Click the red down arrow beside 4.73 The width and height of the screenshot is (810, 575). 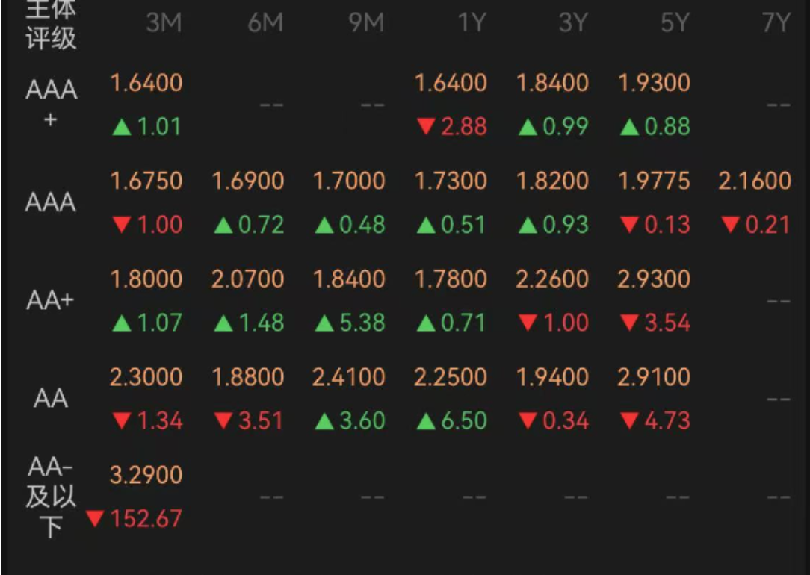point(629,422)
